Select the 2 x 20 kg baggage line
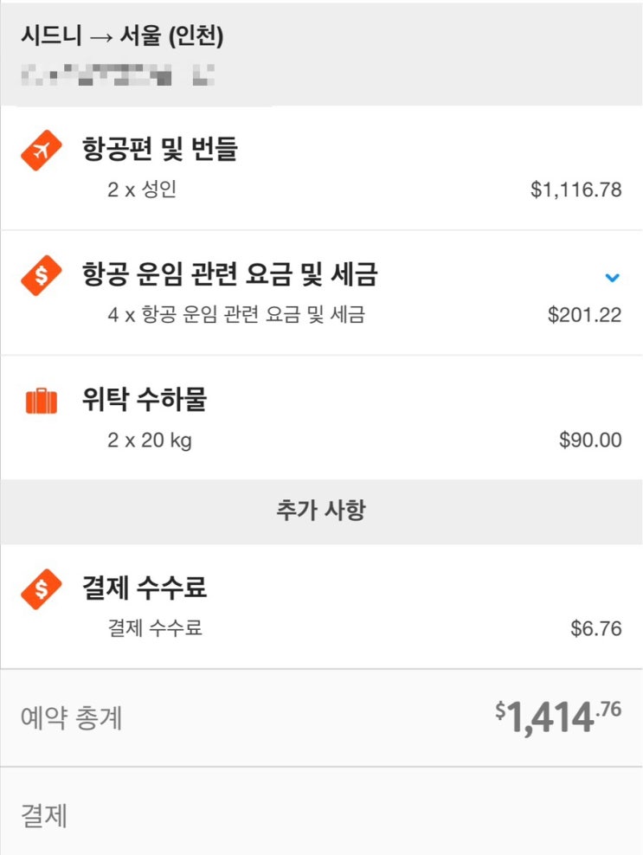Screen dimensions: 643x855 150,440
